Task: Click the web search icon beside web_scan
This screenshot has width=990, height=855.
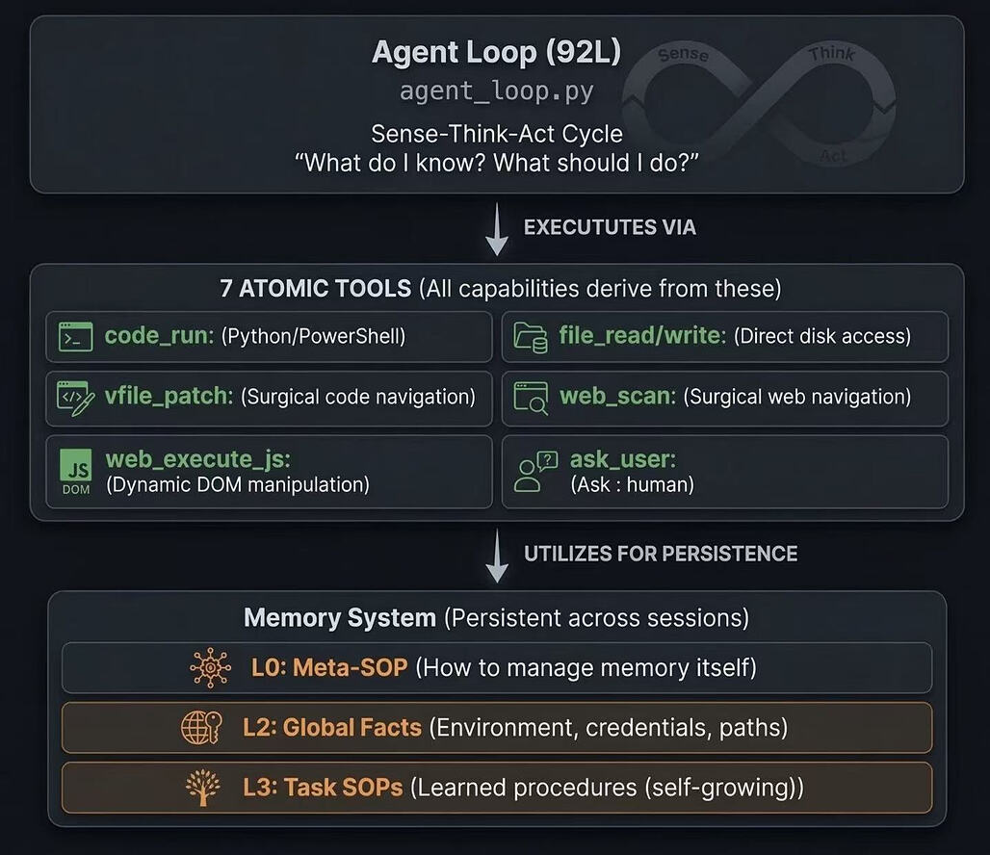Action: 531,397
